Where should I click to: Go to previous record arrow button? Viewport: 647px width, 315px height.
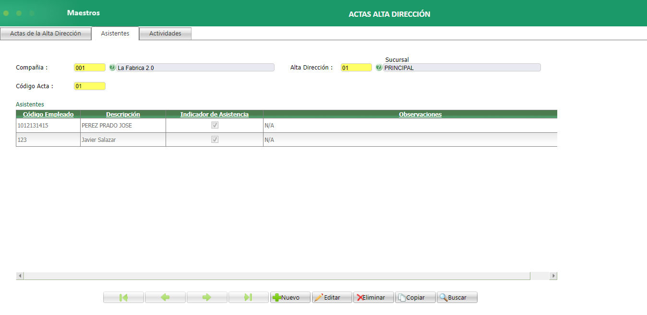(x=165, y=297)
